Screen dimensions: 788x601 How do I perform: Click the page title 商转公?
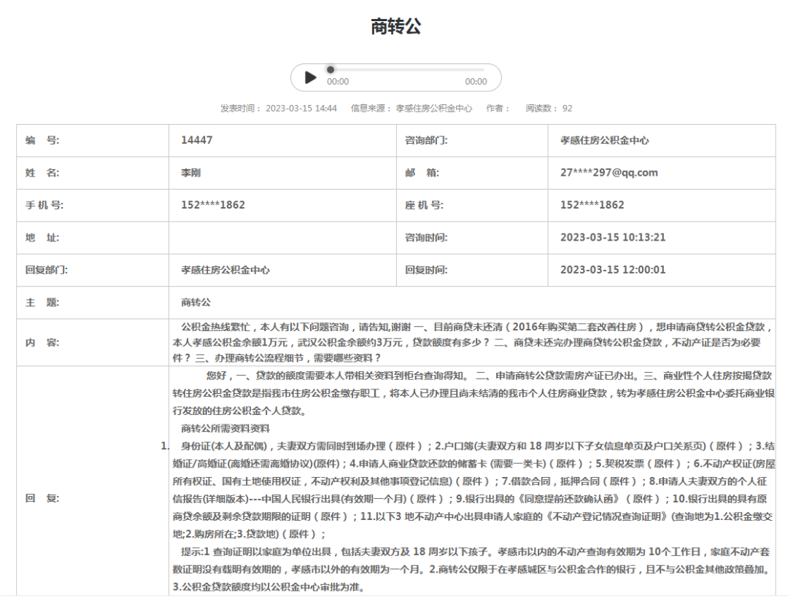395,27
